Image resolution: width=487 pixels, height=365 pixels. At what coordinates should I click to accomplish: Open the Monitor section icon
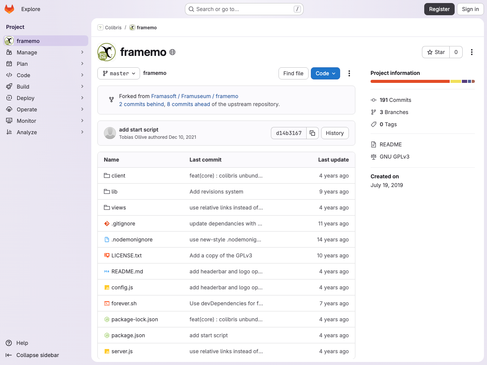pos(8,121)
